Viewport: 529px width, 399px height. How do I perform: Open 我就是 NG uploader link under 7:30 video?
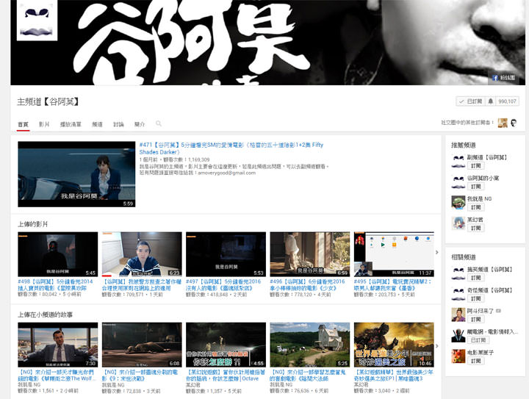click(x=29, y=384)
